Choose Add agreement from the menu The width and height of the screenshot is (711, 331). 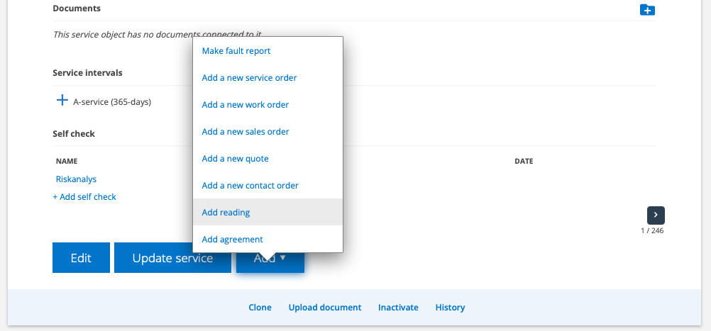[x=232, y=240]
